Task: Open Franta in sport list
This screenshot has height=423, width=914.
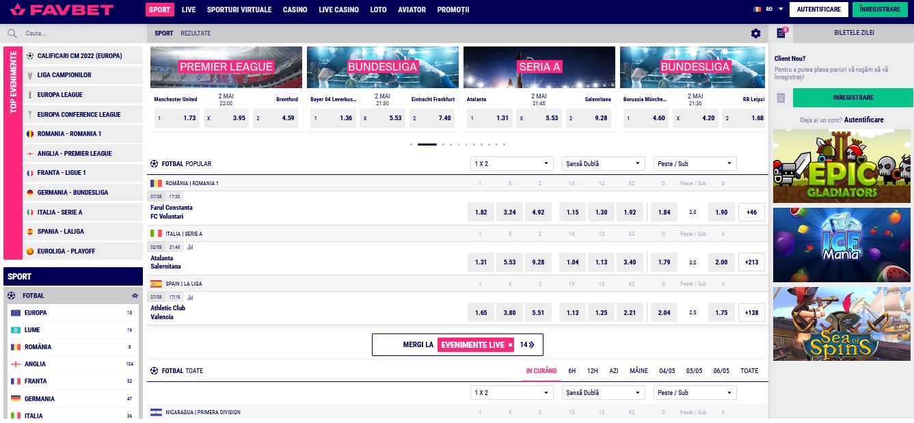Action: [72, 381]
